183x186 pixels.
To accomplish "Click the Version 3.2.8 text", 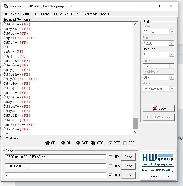I will pos(161,176).
